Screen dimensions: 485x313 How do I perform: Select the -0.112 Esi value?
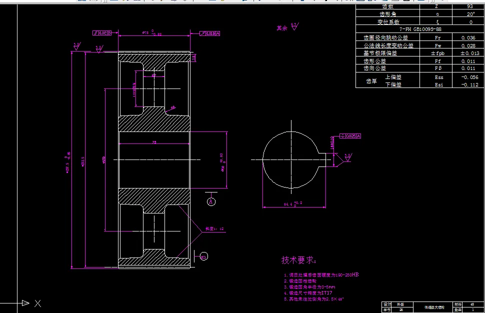[469, 84]
